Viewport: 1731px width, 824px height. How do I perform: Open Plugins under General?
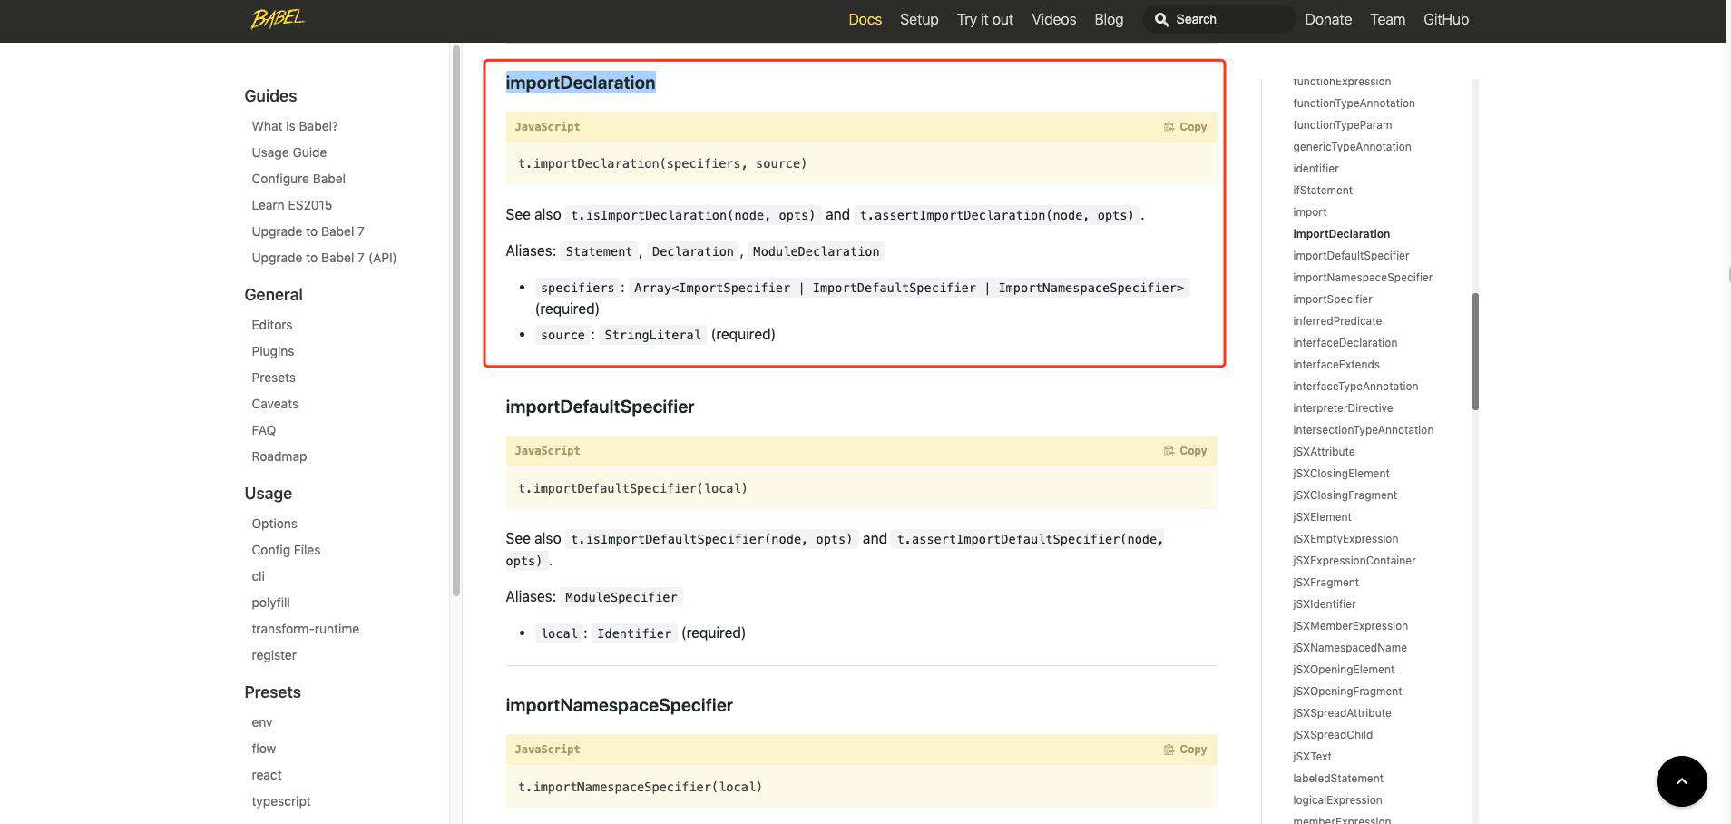tap(273, 351)
